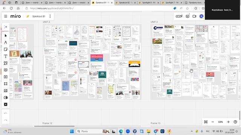
Task: Select the Frame tool in left toolbar
Action: [6, 84]
